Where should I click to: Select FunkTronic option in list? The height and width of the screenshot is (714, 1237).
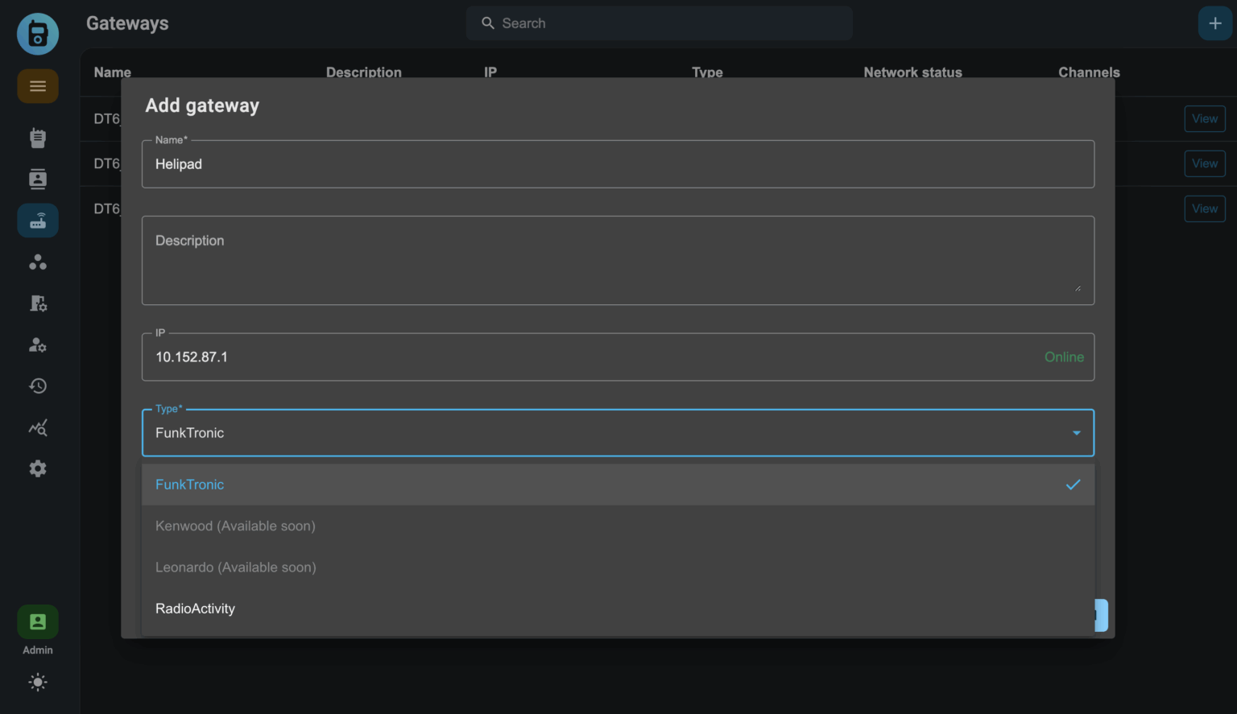190,485
